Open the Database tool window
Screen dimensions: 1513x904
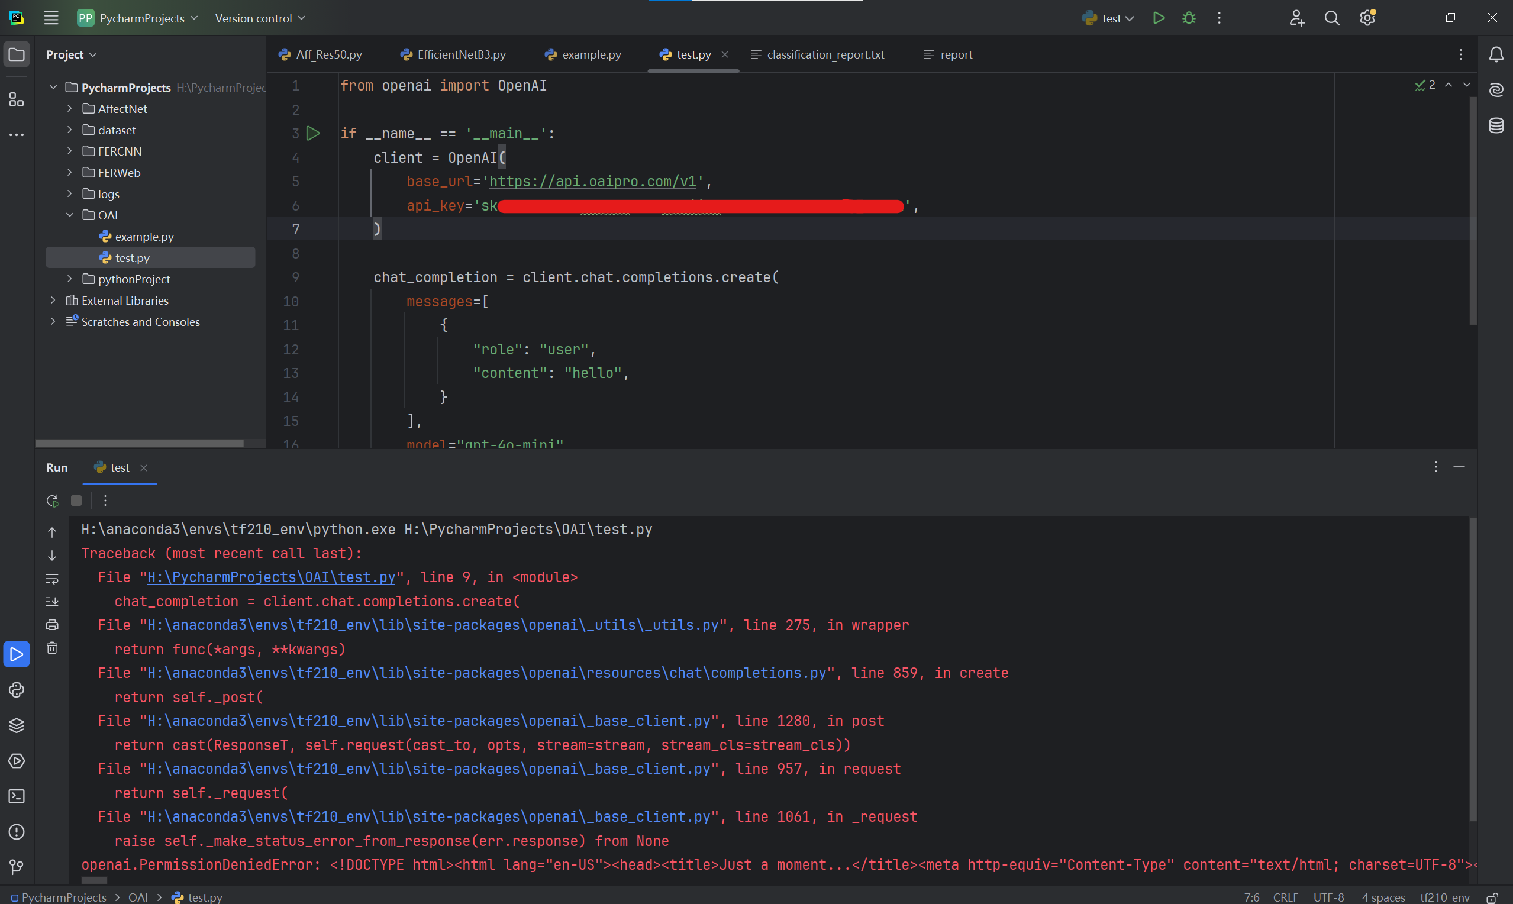(x=1496, y=125)
